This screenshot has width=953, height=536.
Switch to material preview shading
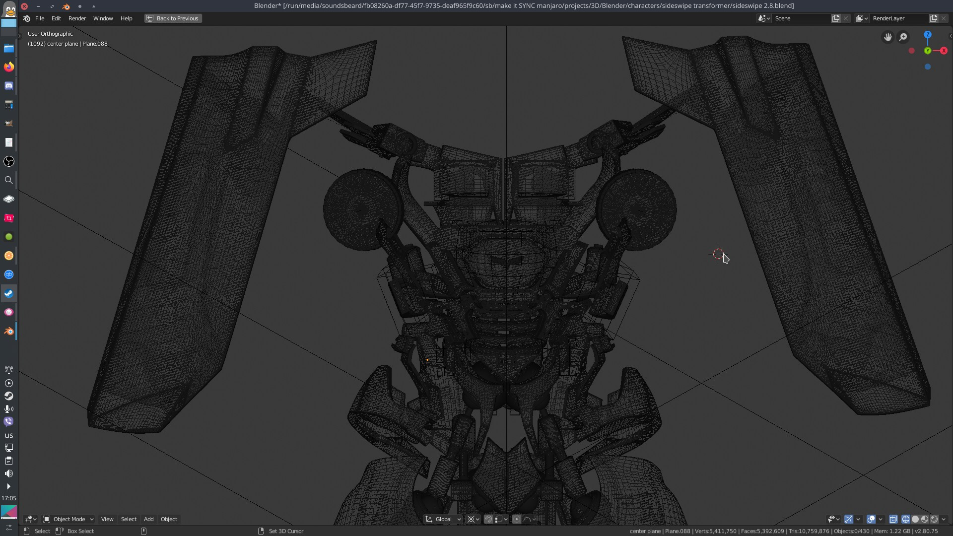[x=925, y=519]
